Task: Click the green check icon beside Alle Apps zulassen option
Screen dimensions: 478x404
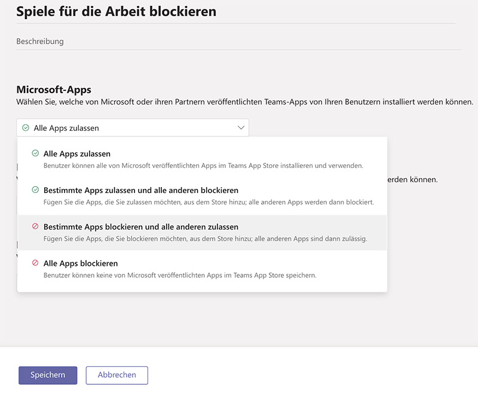Action: point(35,154)
